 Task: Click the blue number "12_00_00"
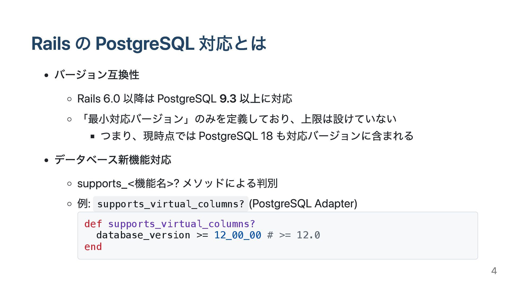click(238, 235)
